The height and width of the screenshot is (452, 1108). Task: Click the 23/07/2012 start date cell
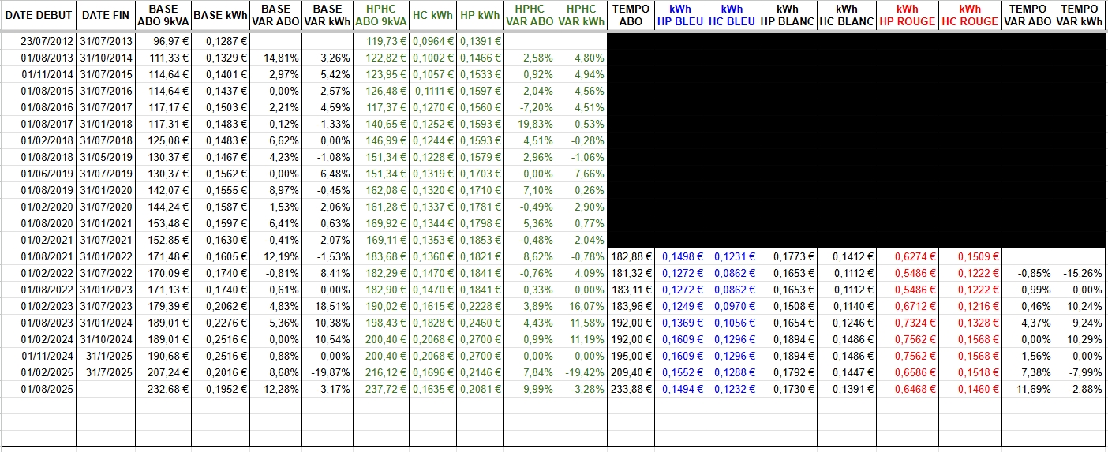tap(47, 40)
